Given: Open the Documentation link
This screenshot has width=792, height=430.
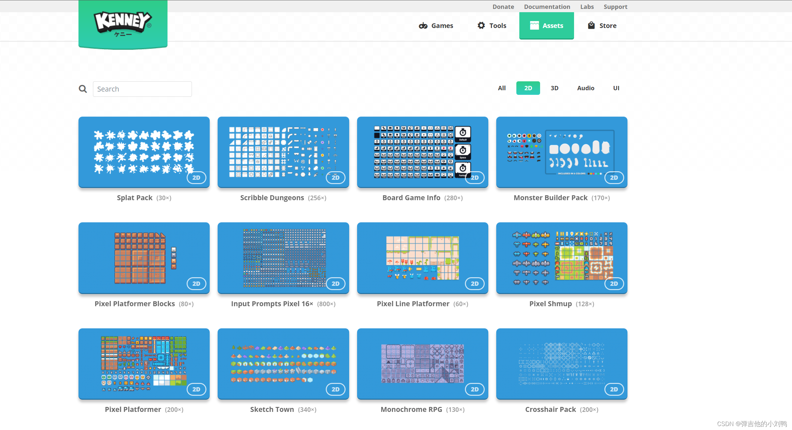Looking at the screenshot, I should coord(547,7).
